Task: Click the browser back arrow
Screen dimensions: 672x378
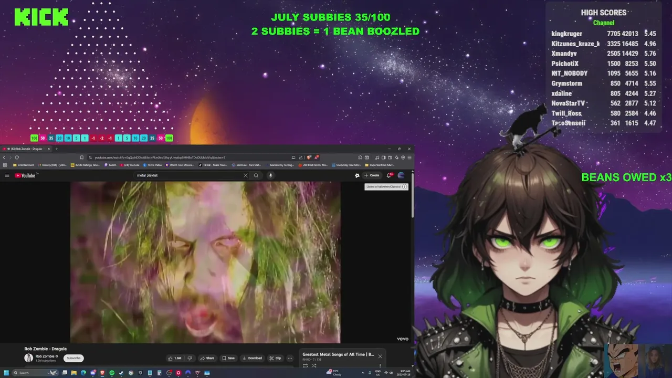Action: (4, 157)
